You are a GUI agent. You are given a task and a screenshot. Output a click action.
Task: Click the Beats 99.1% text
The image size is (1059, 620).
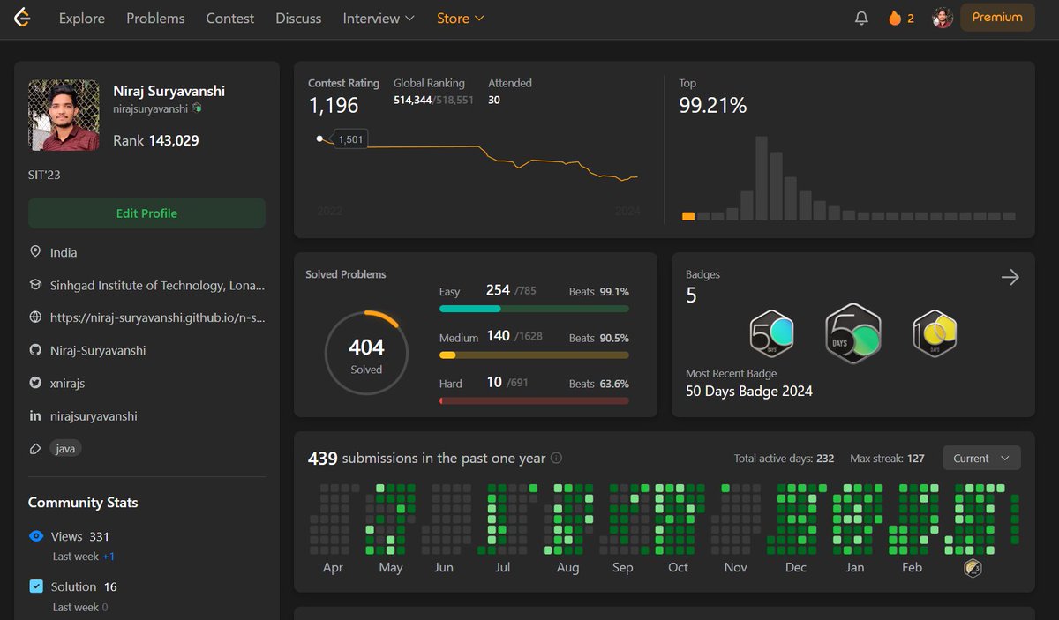tap(599, 291)
